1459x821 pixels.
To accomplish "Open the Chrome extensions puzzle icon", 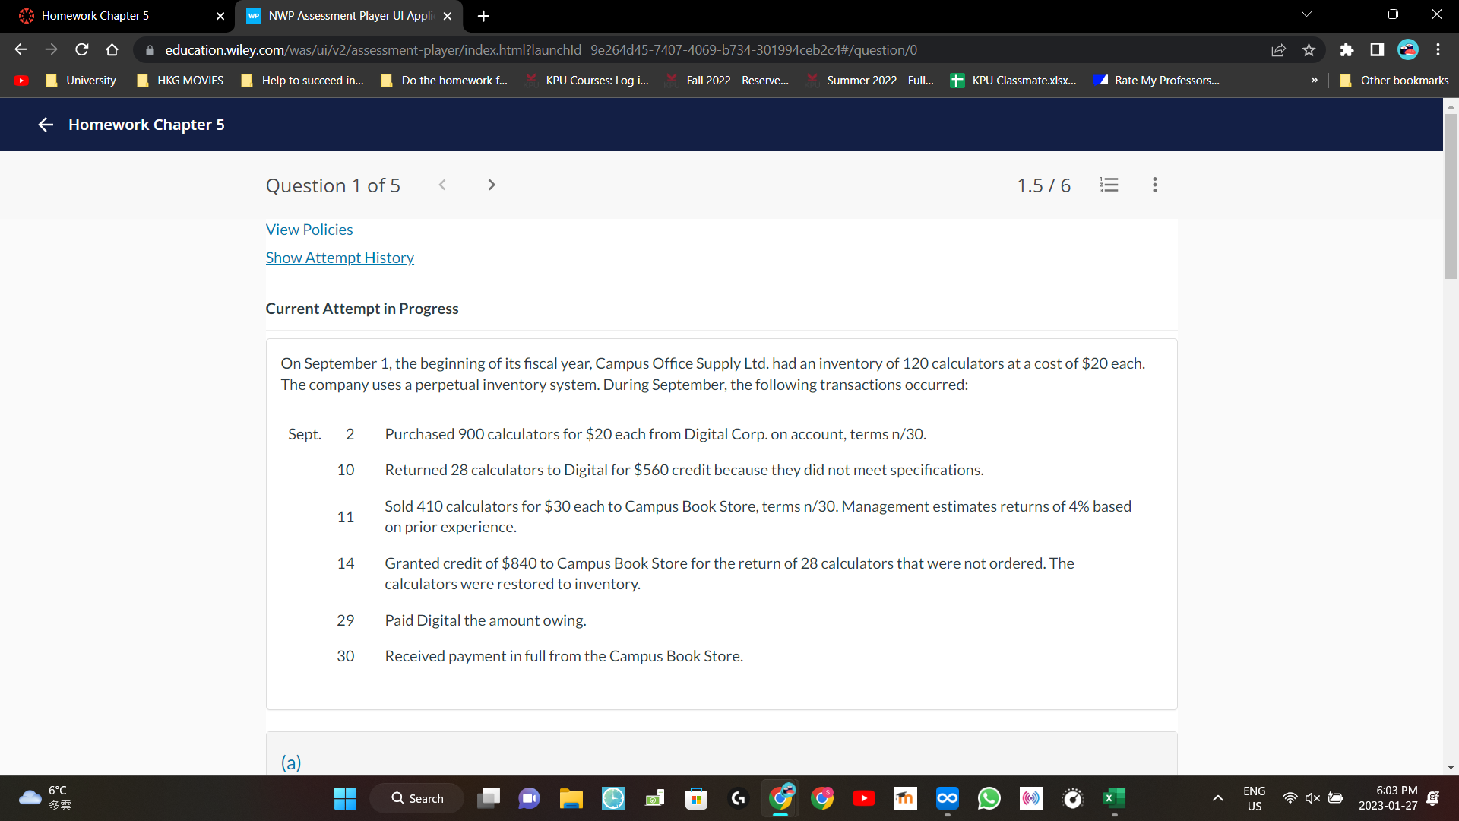I will (x=1347, y=49).
